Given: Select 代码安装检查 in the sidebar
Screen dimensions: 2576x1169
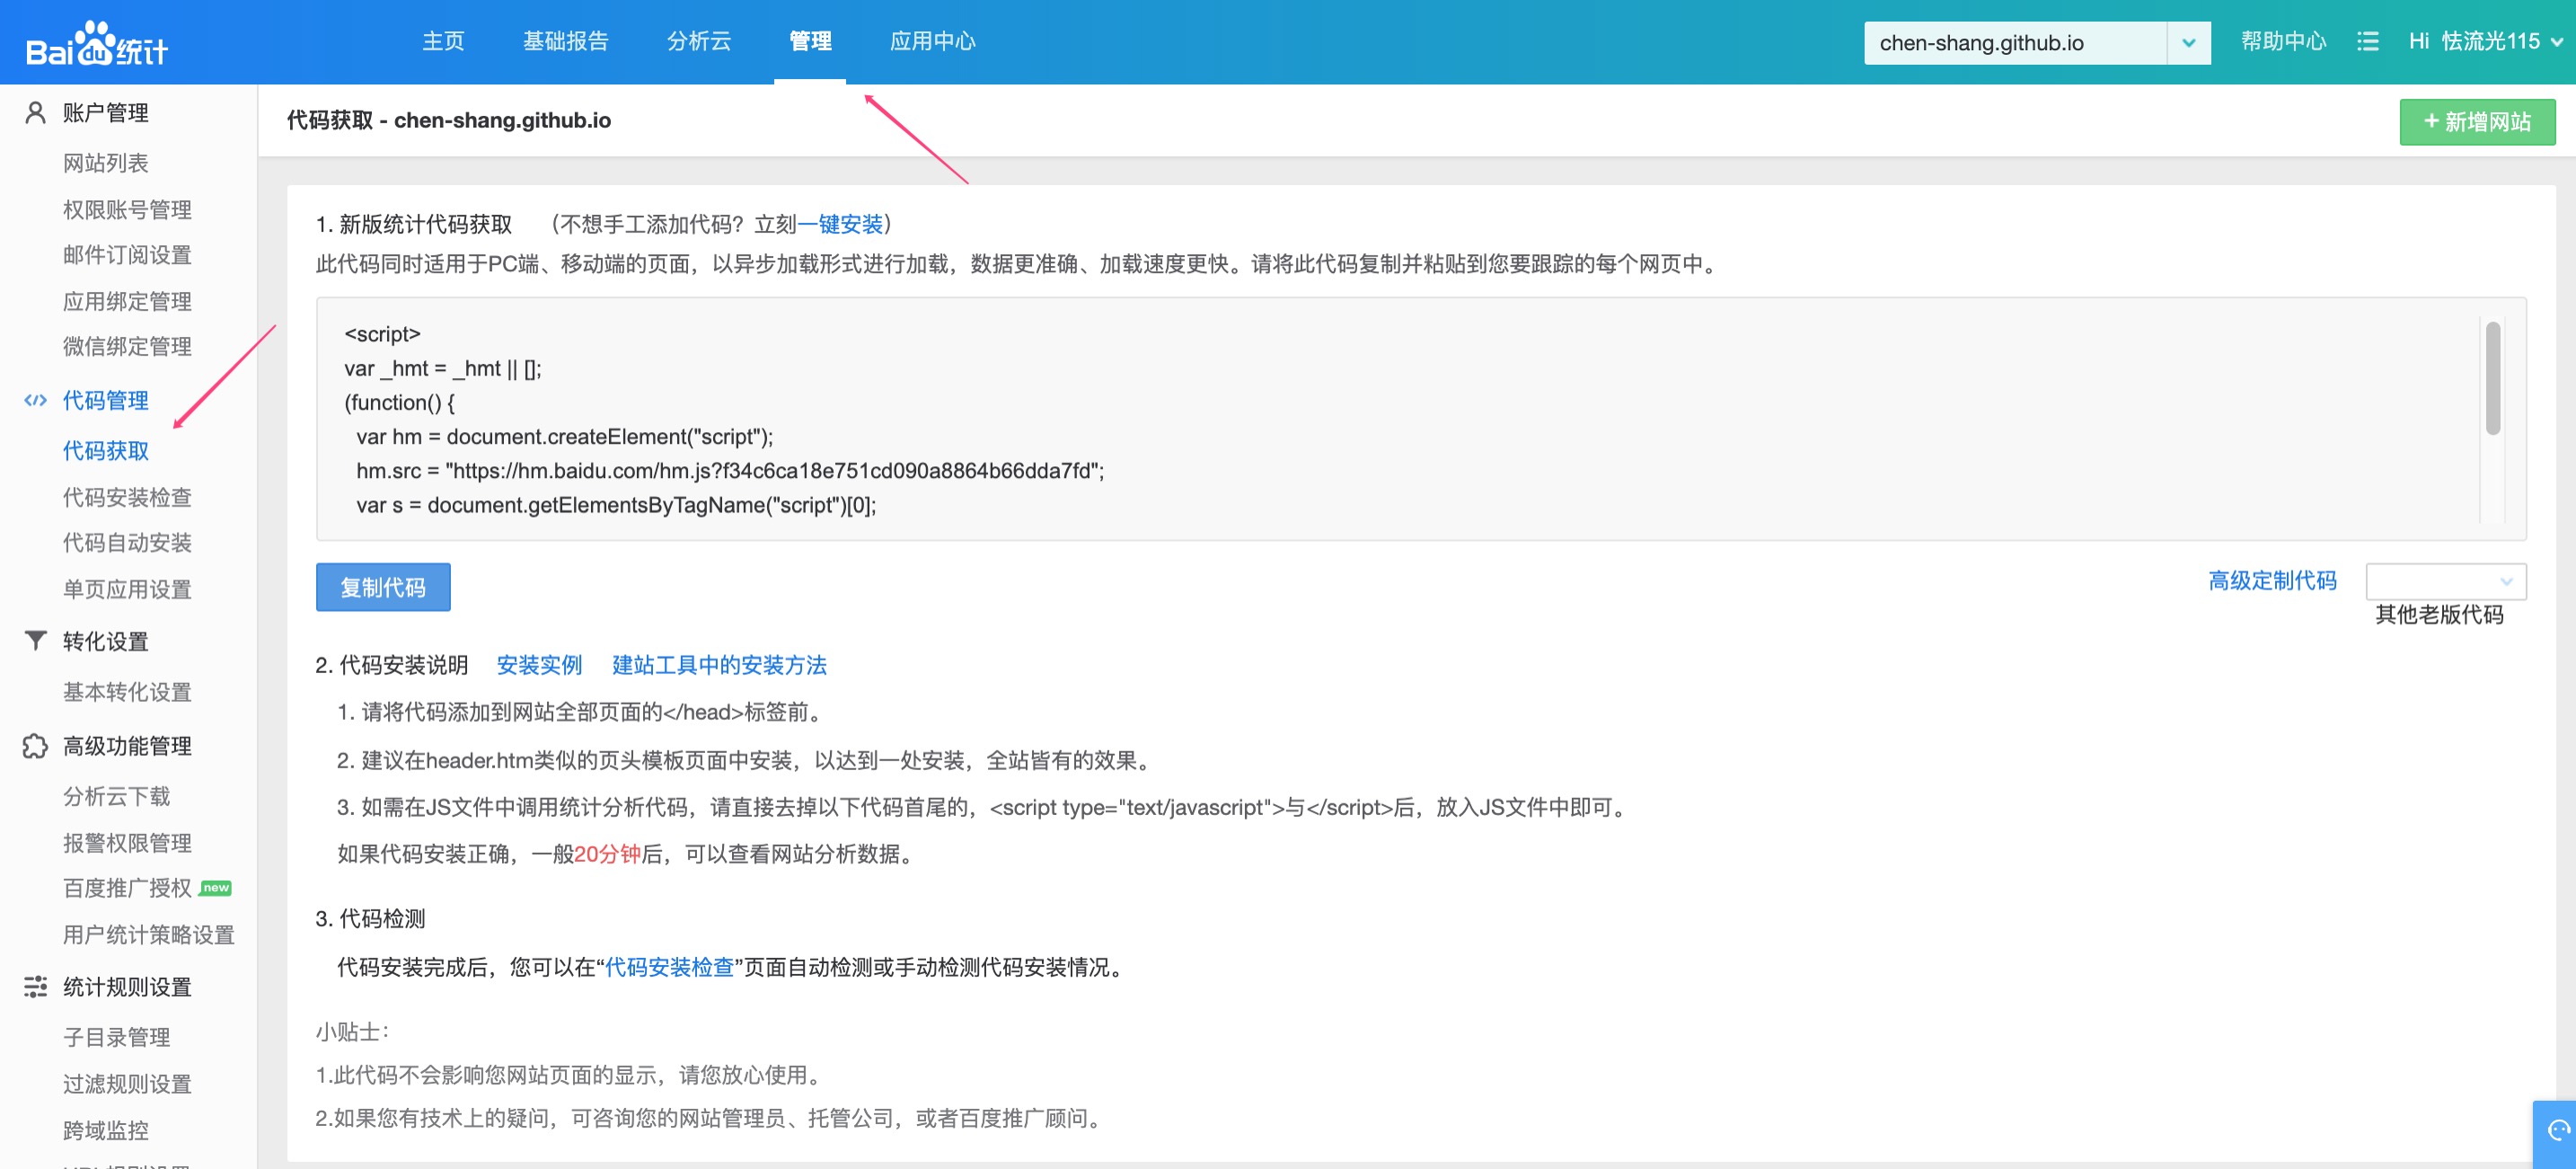Looking at the screenshot, I should point(127,497).
